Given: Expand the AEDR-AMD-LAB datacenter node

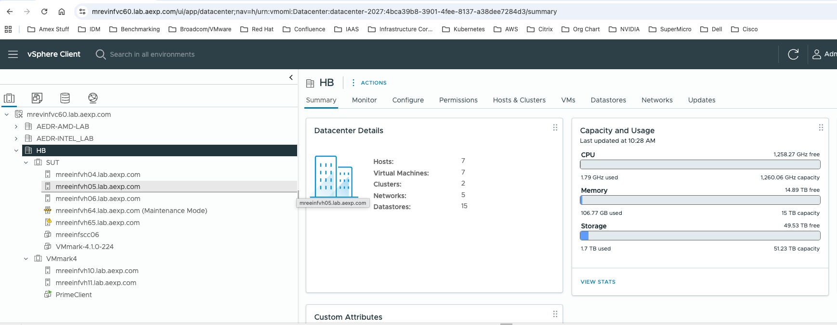Looking at the screenshot, I should [16, 126].
